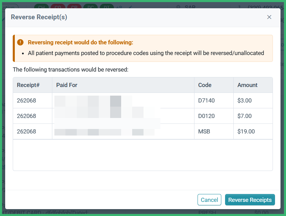
Task: Click the Reverse Receipts button
Action: tap(250, 199)
